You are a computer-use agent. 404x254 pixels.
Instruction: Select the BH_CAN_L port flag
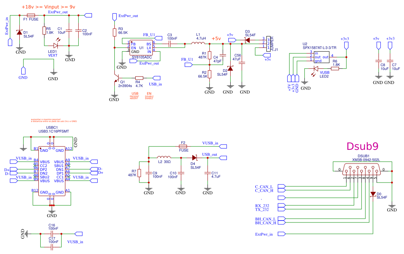pos(282,218)
